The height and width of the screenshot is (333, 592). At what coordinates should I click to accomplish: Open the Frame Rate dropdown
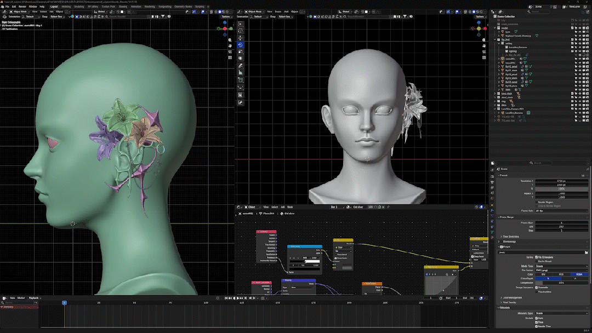(561, 210)
